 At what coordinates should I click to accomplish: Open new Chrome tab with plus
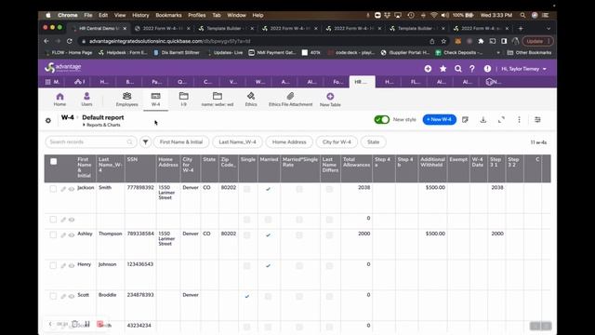click(521, 29)
